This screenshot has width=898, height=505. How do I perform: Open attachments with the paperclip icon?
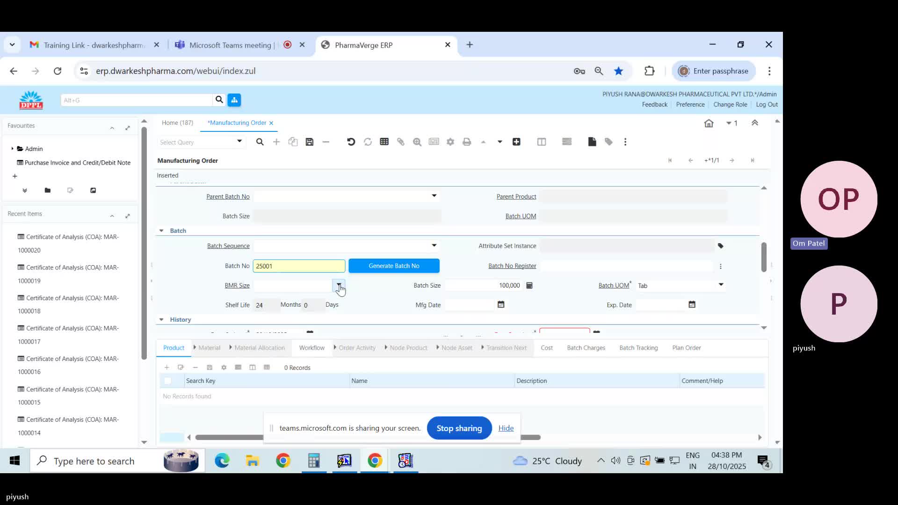(401, 142)
